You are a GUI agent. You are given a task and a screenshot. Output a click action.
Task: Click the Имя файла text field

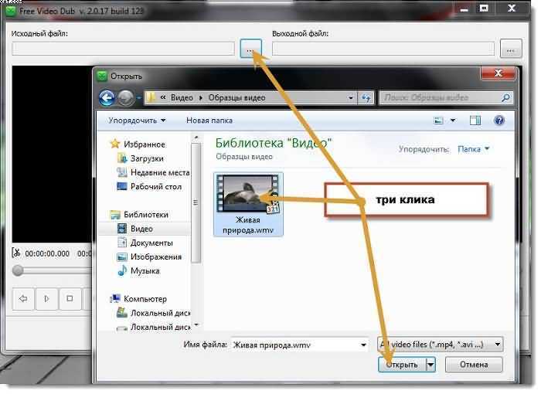[x=294, y=345]
